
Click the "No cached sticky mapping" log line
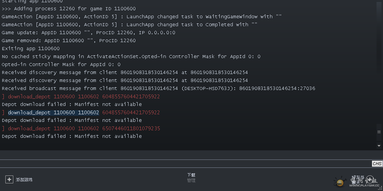click(x=131, y=57)
